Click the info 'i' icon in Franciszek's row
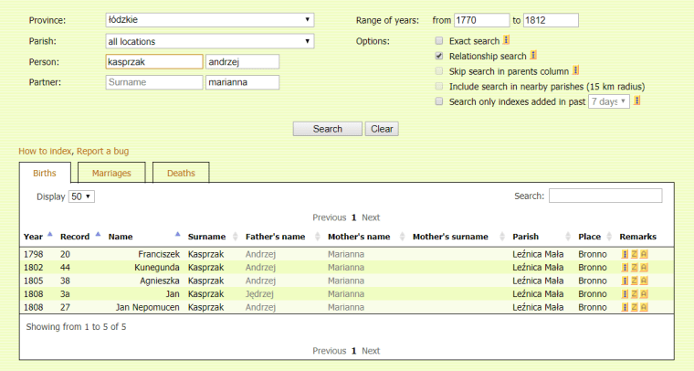694x371 pixels. pos(625,254)
